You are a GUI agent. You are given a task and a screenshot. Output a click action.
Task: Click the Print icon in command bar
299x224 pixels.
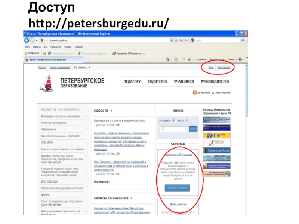(189, 59)
